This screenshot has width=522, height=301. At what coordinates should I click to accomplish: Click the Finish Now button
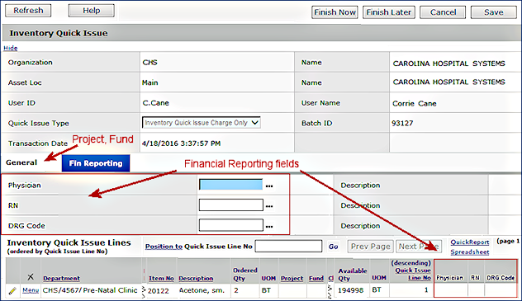(x=335, y=12)
